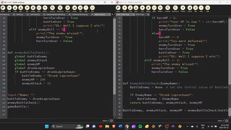Create new file in left Mu window
This screenshot has height=130, width=231.
(x=9, y=9)
